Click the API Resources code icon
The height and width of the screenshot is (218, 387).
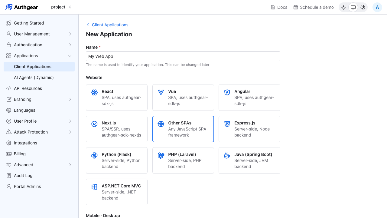pos(9,88)
